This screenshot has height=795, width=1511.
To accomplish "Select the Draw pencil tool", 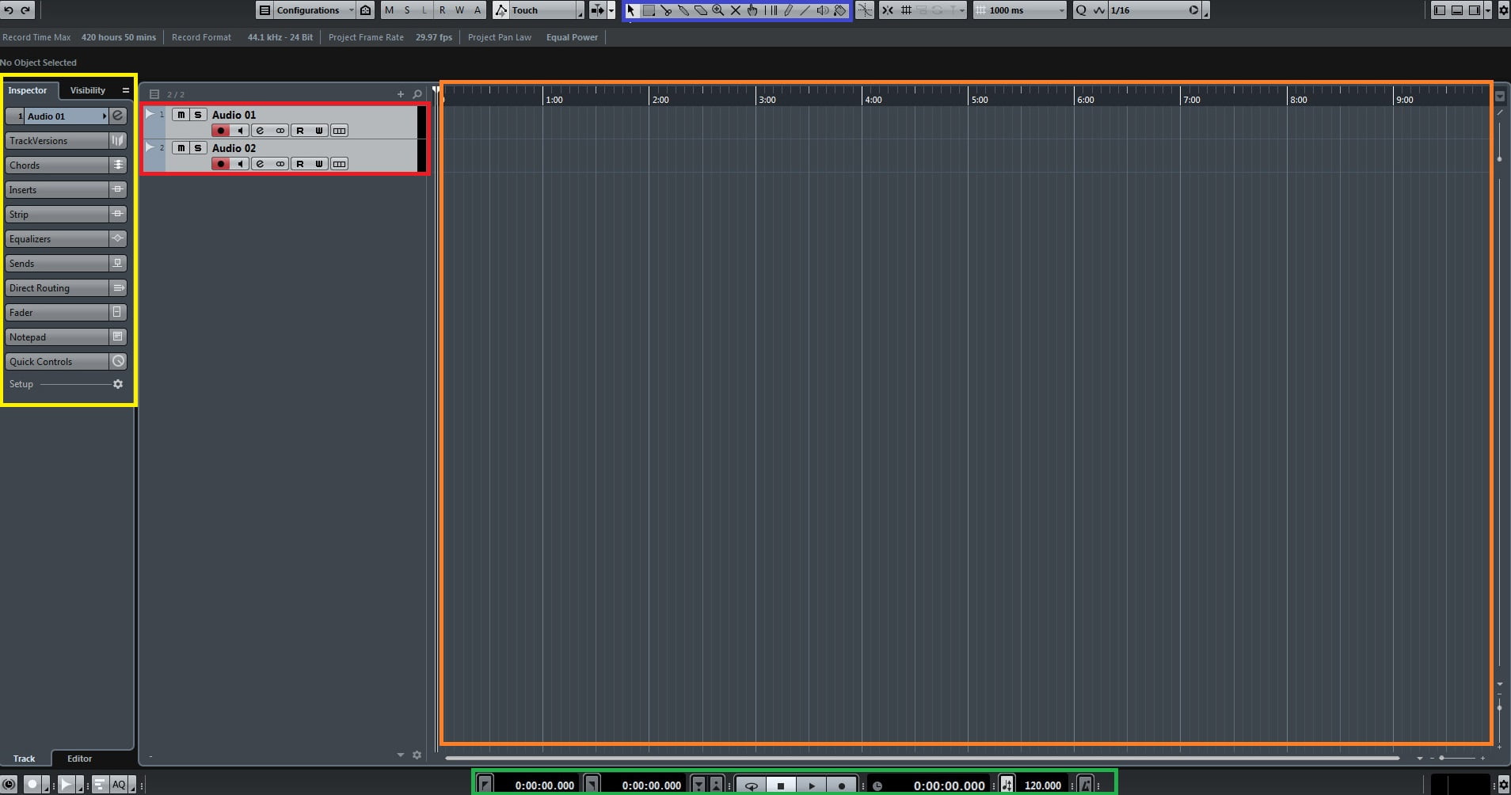I will [788, 10].
